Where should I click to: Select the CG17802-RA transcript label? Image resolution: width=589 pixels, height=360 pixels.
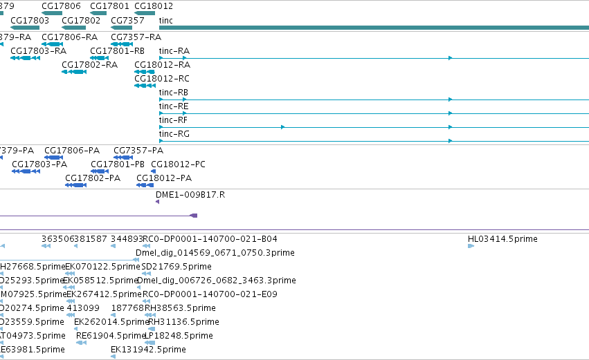(89, 65)
